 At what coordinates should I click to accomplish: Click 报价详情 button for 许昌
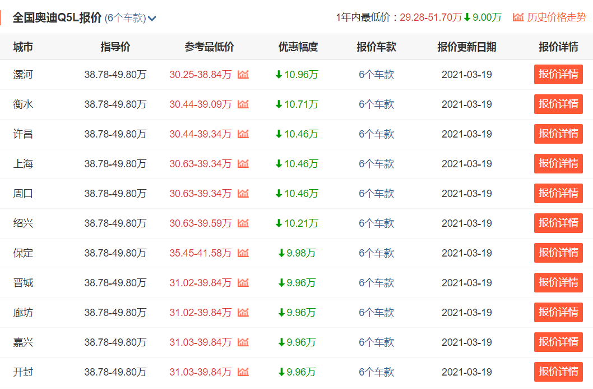[558, 134]
